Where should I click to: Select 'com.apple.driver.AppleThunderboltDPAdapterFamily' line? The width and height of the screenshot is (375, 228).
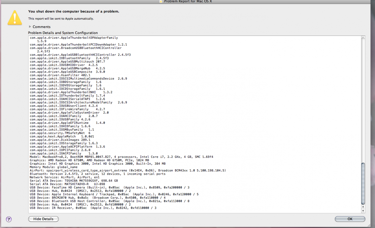(74, 38)
